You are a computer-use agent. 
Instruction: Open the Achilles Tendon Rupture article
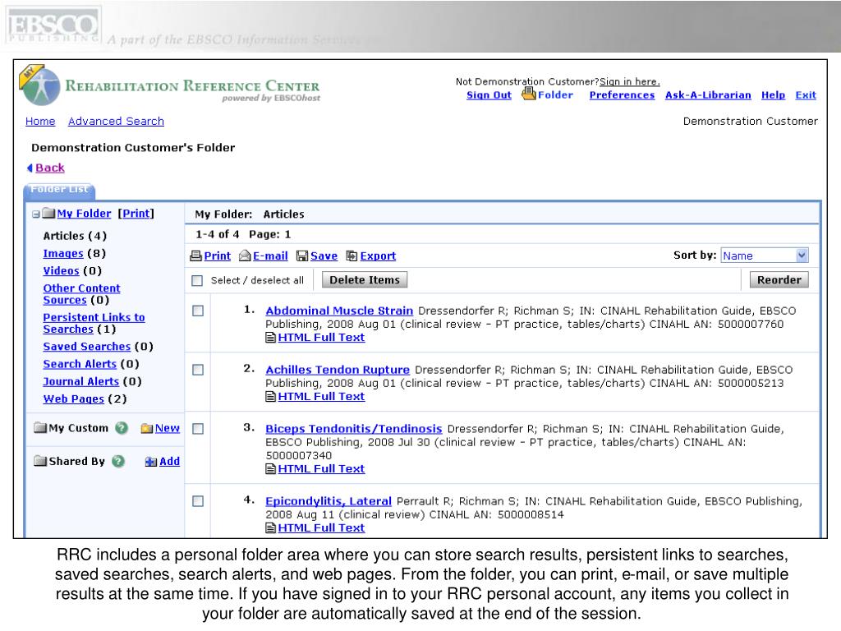click(x=338, y=370)
